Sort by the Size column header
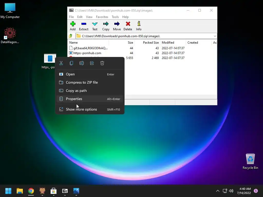263x197 pixels. (121, 43)
